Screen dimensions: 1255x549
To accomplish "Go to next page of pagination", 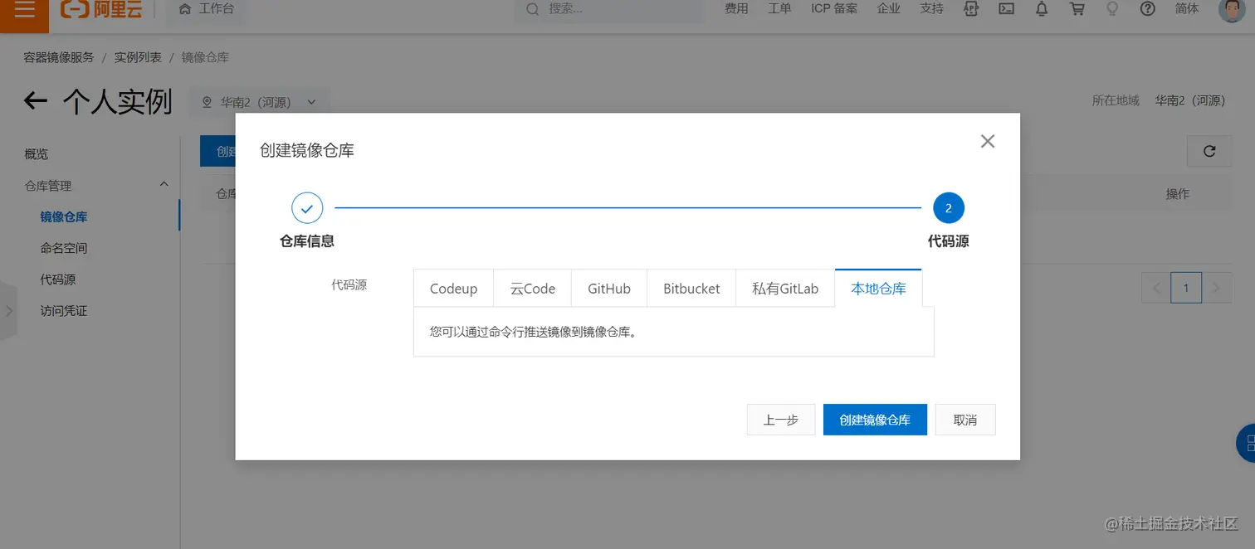I will [x=1216, y=288].
